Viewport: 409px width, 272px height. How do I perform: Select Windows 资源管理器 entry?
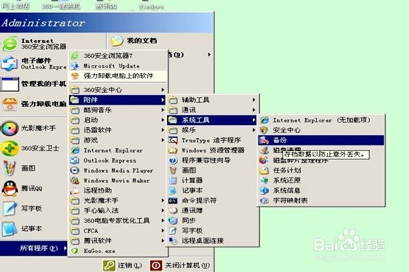click(x=212, y=150)
